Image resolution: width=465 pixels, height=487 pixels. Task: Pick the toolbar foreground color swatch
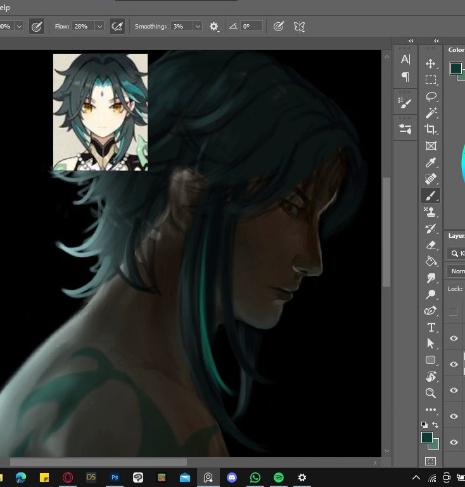pyautogui.click(x=427, y=438)
